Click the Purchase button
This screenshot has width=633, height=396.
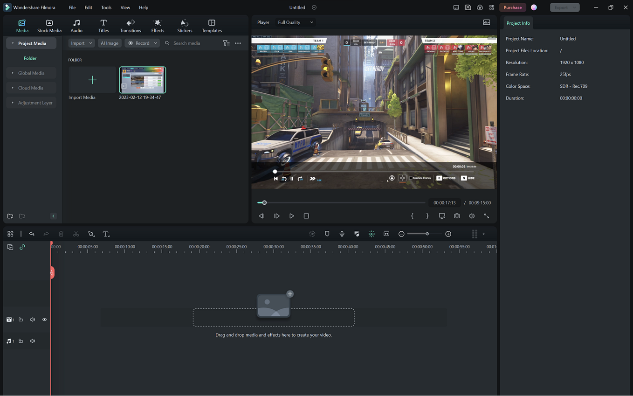point(512,7)
